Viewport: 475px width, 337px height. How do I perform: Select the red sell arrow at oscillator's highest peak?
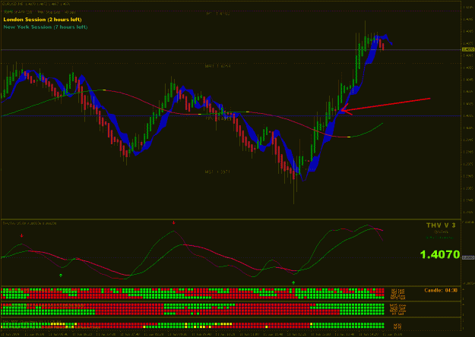[173, 222]
